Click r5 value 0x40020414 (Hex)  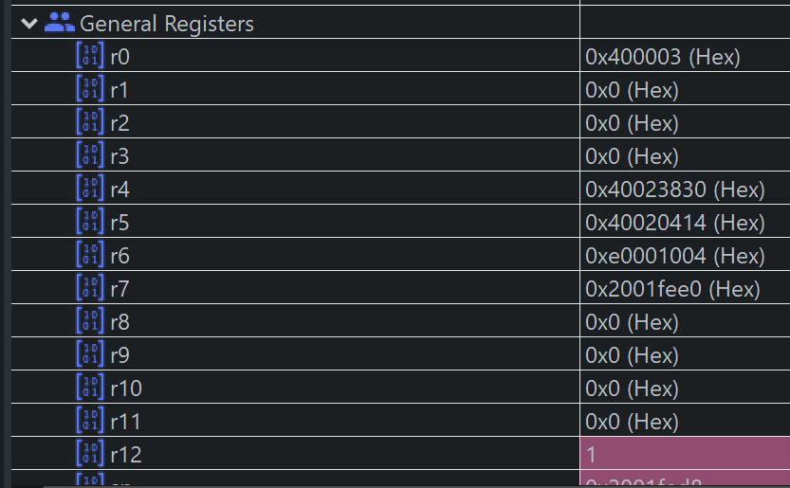tap(675, 223)
